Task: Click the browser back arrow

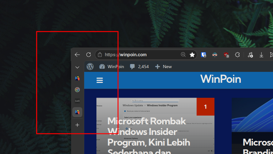Action: tap(77, 55)
